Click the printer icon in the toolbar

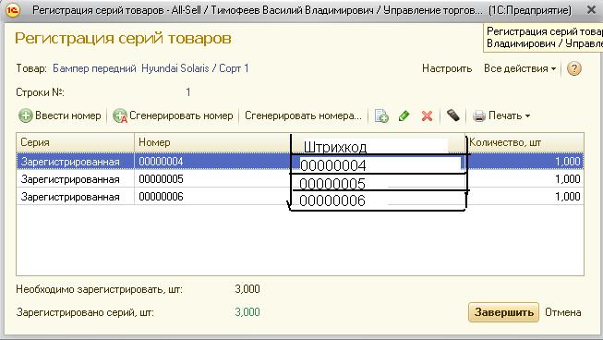point(479,115)
